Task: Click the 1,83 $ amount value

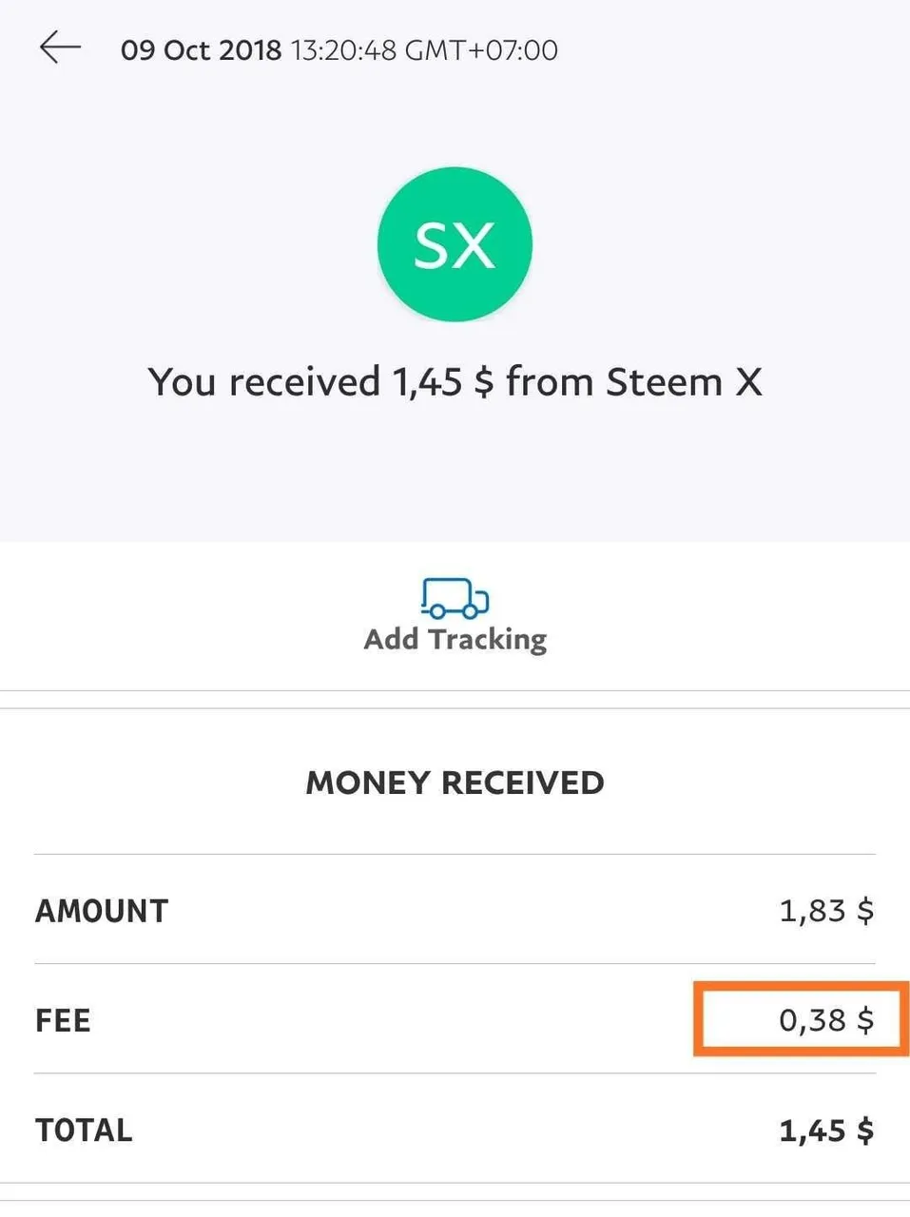Action: [826, 911]
